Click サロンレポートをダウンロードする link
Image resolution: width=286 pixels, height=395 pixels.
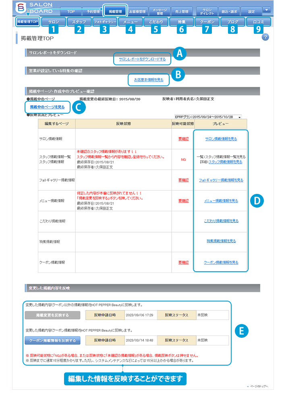(x=142, y=59)
